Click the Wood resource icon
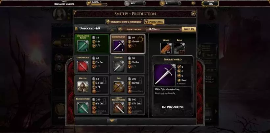The image size is (270, 133). click(x=166, y=48)
